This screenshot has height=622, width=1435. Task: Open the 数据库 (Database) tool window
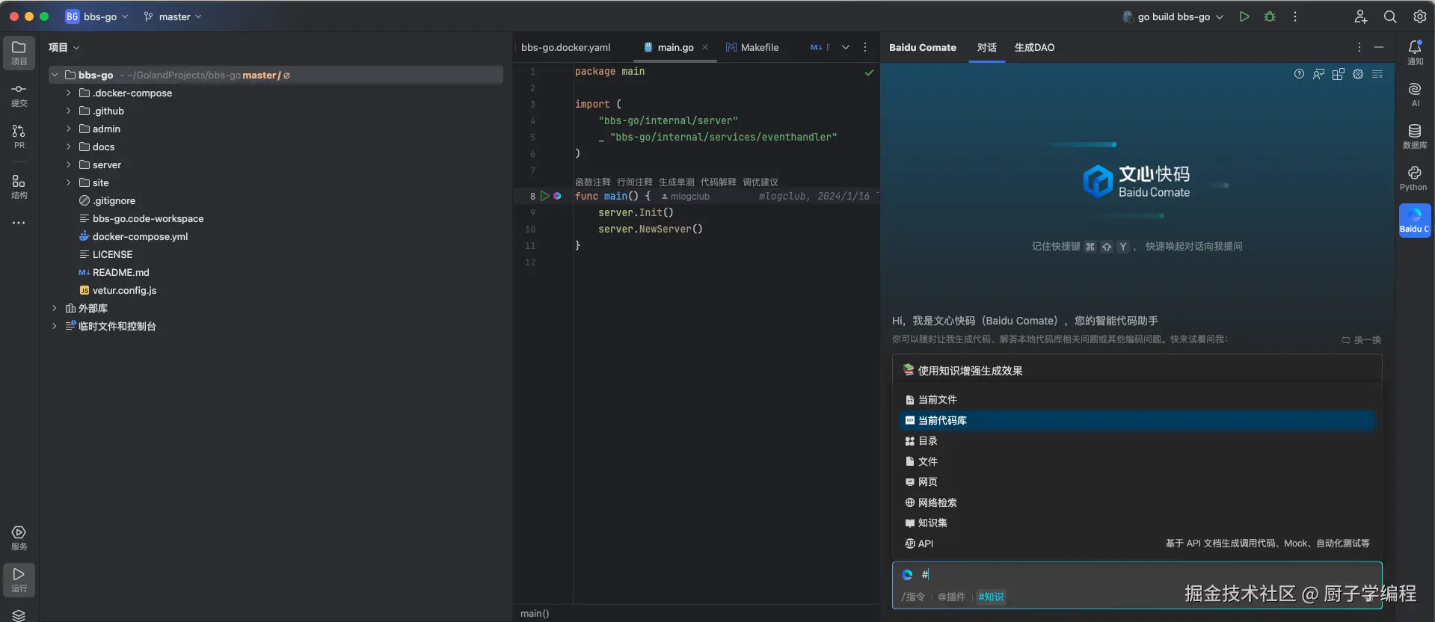click(1415, 136)
